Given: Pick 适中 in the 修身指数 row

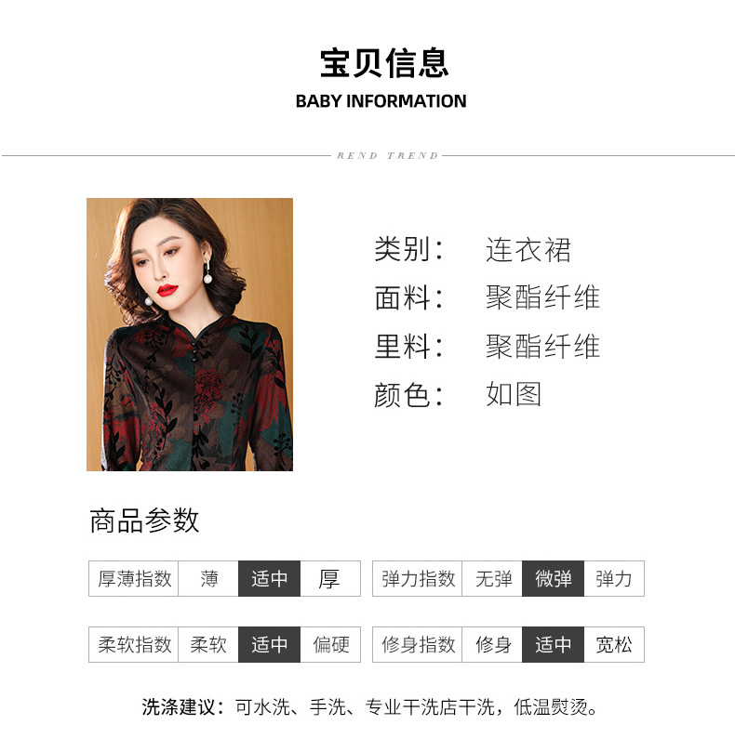Looking at the screenshot, I should [554, 644].
